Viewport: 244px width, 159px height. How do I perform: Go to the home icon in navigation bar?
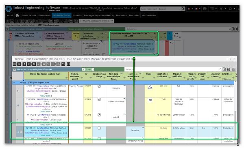[x=17, y=15]
